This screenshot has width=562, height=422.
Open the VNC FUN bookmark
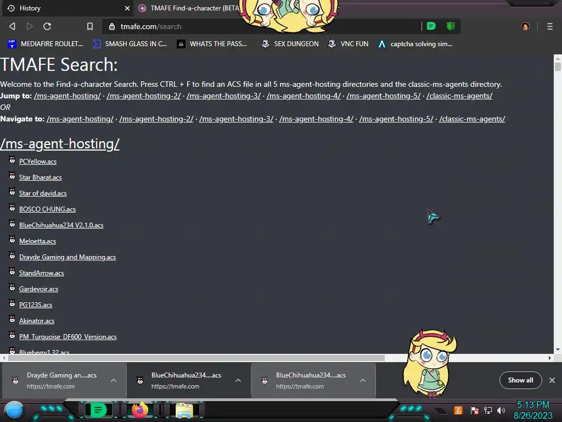(349, 44)
